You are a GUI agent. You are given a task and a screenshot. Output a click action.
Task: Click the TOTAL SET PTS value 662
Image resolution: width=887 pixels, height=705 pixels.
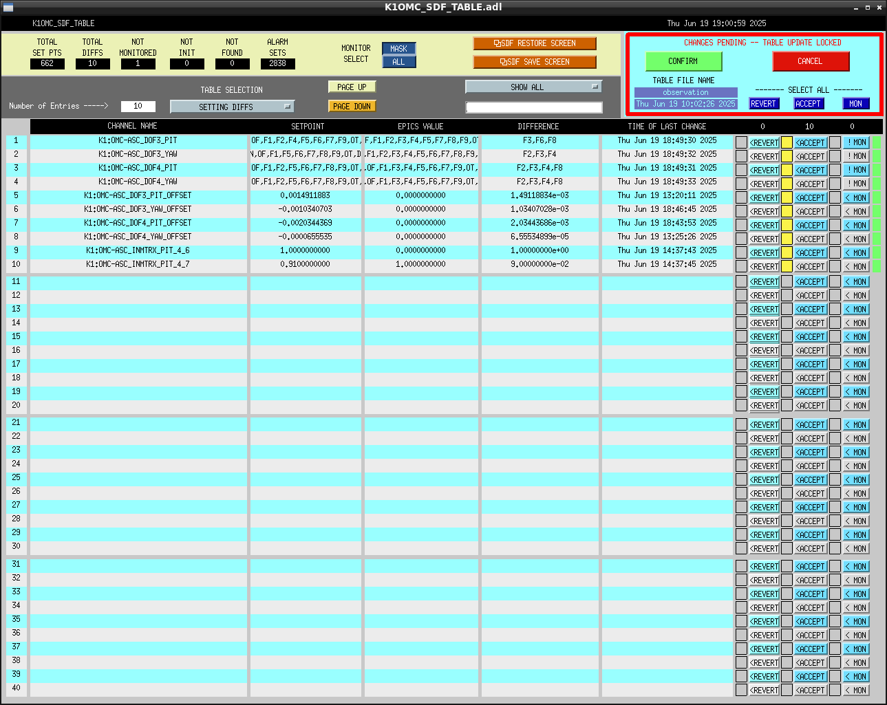coord(47,63)
